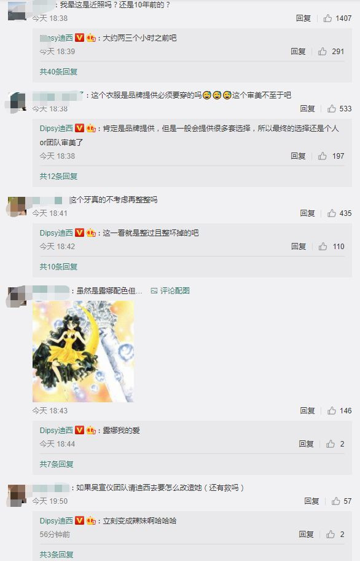
Task: Reply to Dipsy's 露娜我的爱 comment
Action: (306, 444)
